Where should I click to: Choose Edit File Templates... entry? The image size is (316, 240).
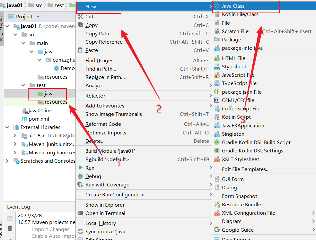coord(264,169)
